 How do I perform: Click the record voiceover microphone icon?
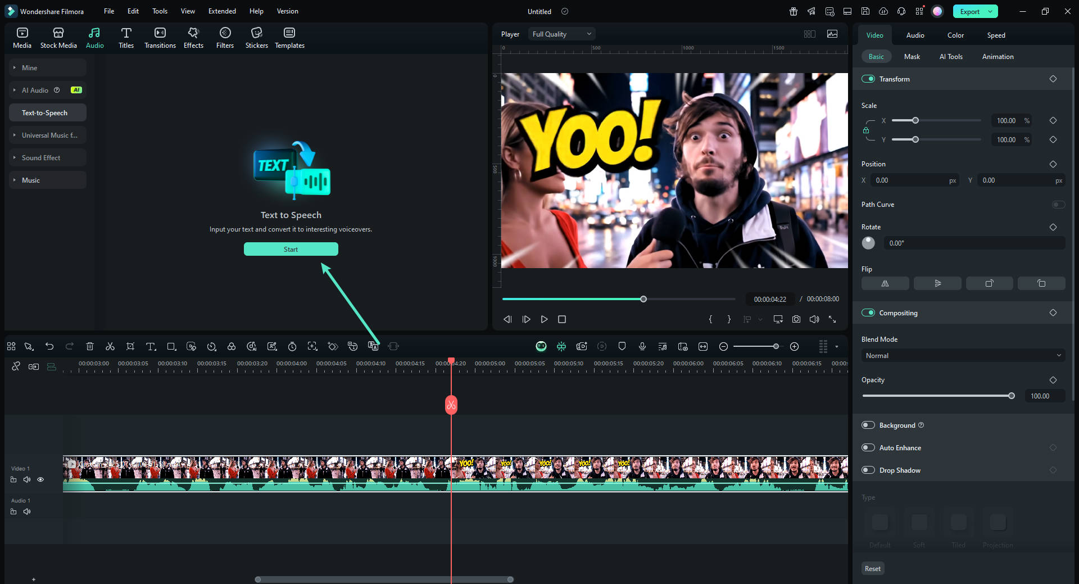642,346
